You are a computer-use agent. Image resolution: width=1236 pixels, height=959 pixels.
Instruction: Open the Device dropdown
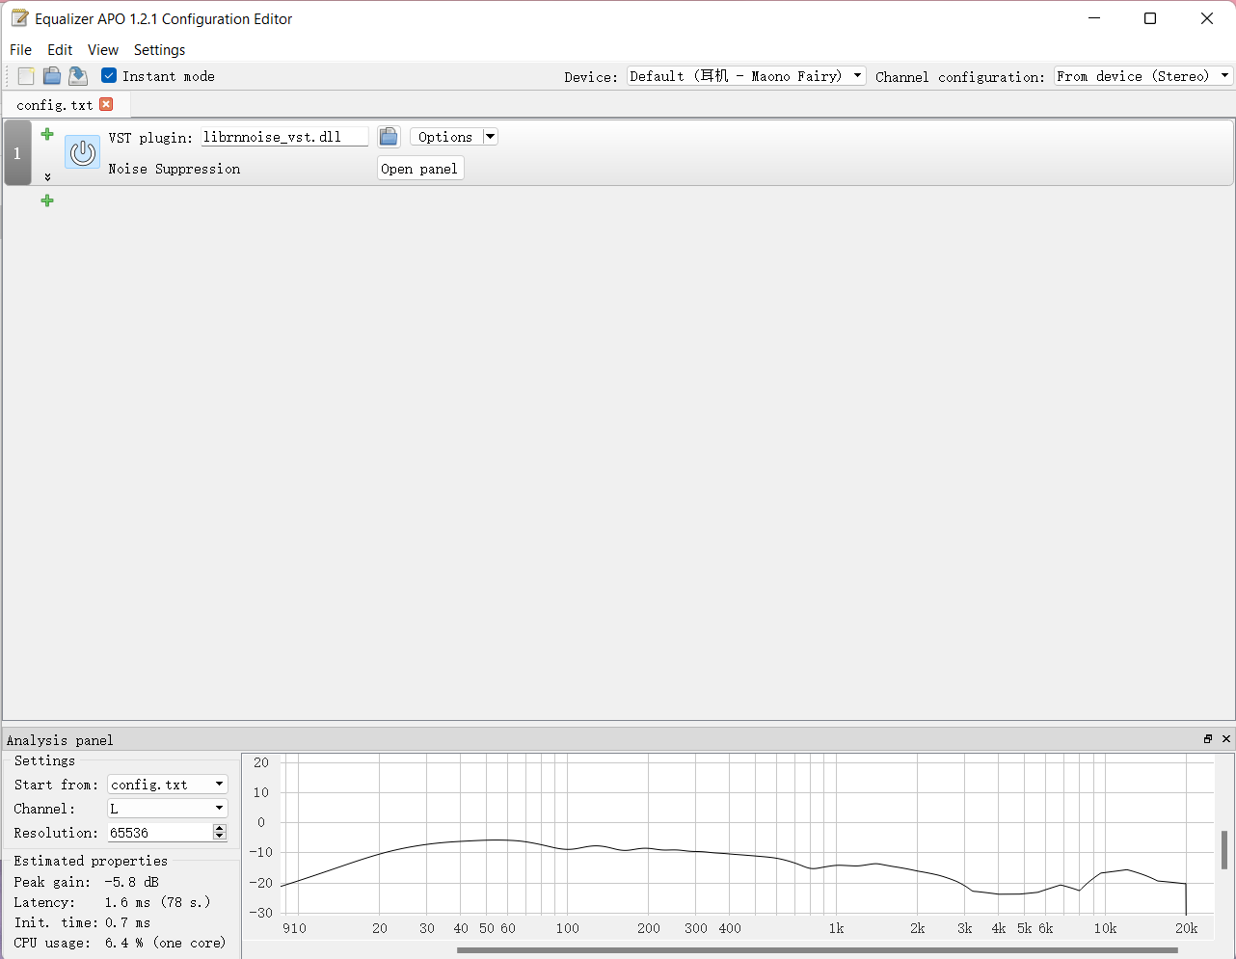(x=746, y=76)
